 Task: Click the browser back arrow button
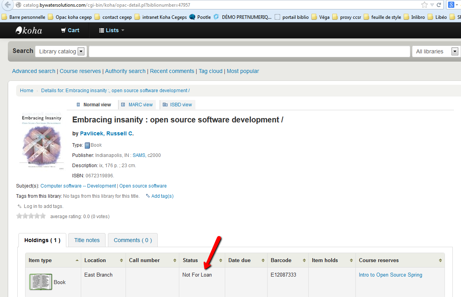pos(7,5)
